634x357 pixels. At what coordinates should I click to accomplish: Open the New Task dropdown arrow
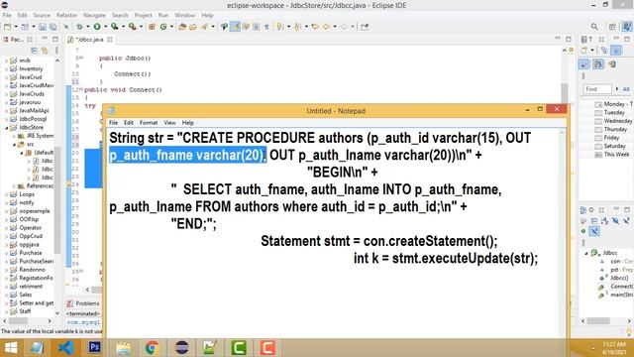[x=592, y=51]
